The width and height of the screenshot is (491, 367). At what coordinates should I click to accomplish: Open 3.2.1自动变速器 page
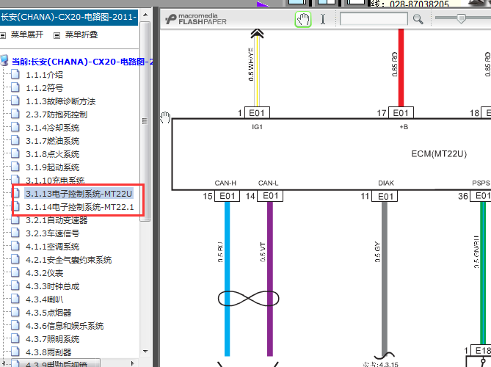pos(57,220)
